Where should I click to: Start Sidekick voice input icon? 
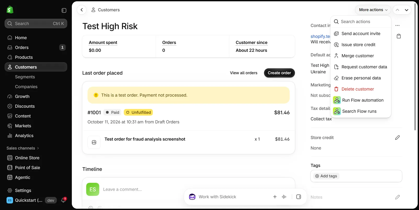tap(284, 197)
